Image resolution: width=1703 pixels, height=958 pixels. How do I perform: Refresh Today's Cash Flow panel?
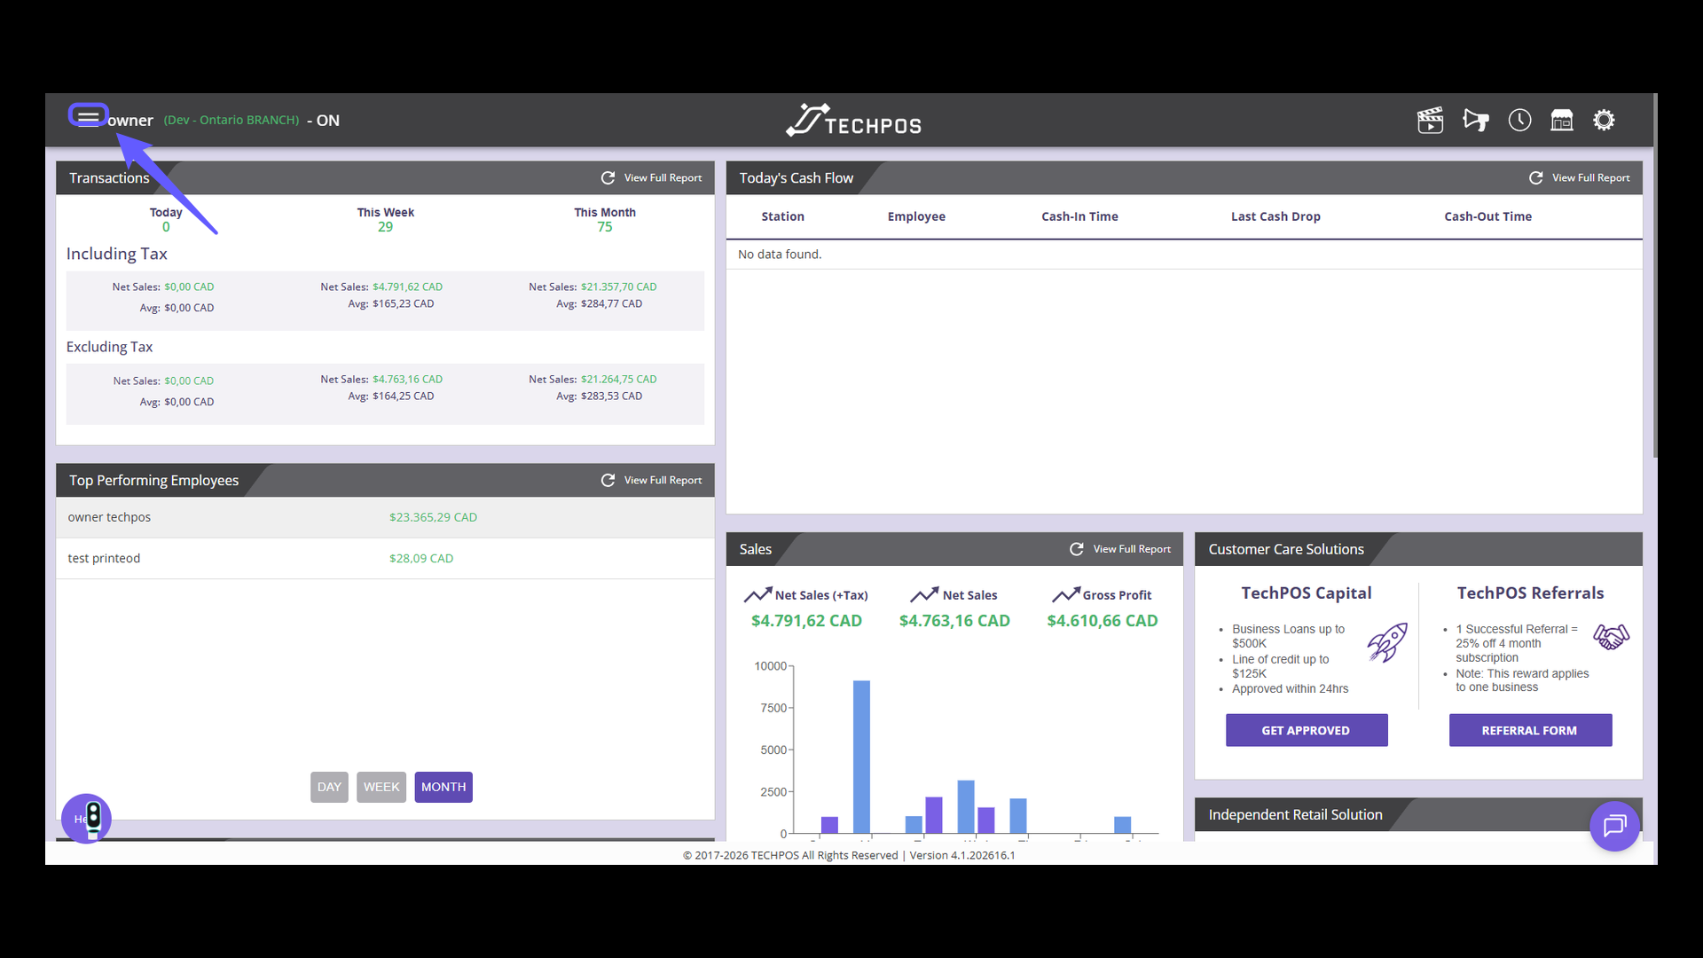coord(1535,177)
